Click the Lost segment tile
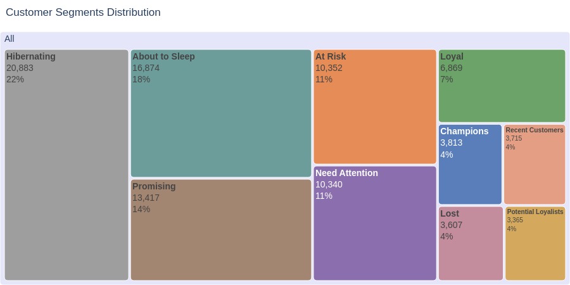Viewport: 570px width, 285px height. pyautogui.click(x=471, y=243)
